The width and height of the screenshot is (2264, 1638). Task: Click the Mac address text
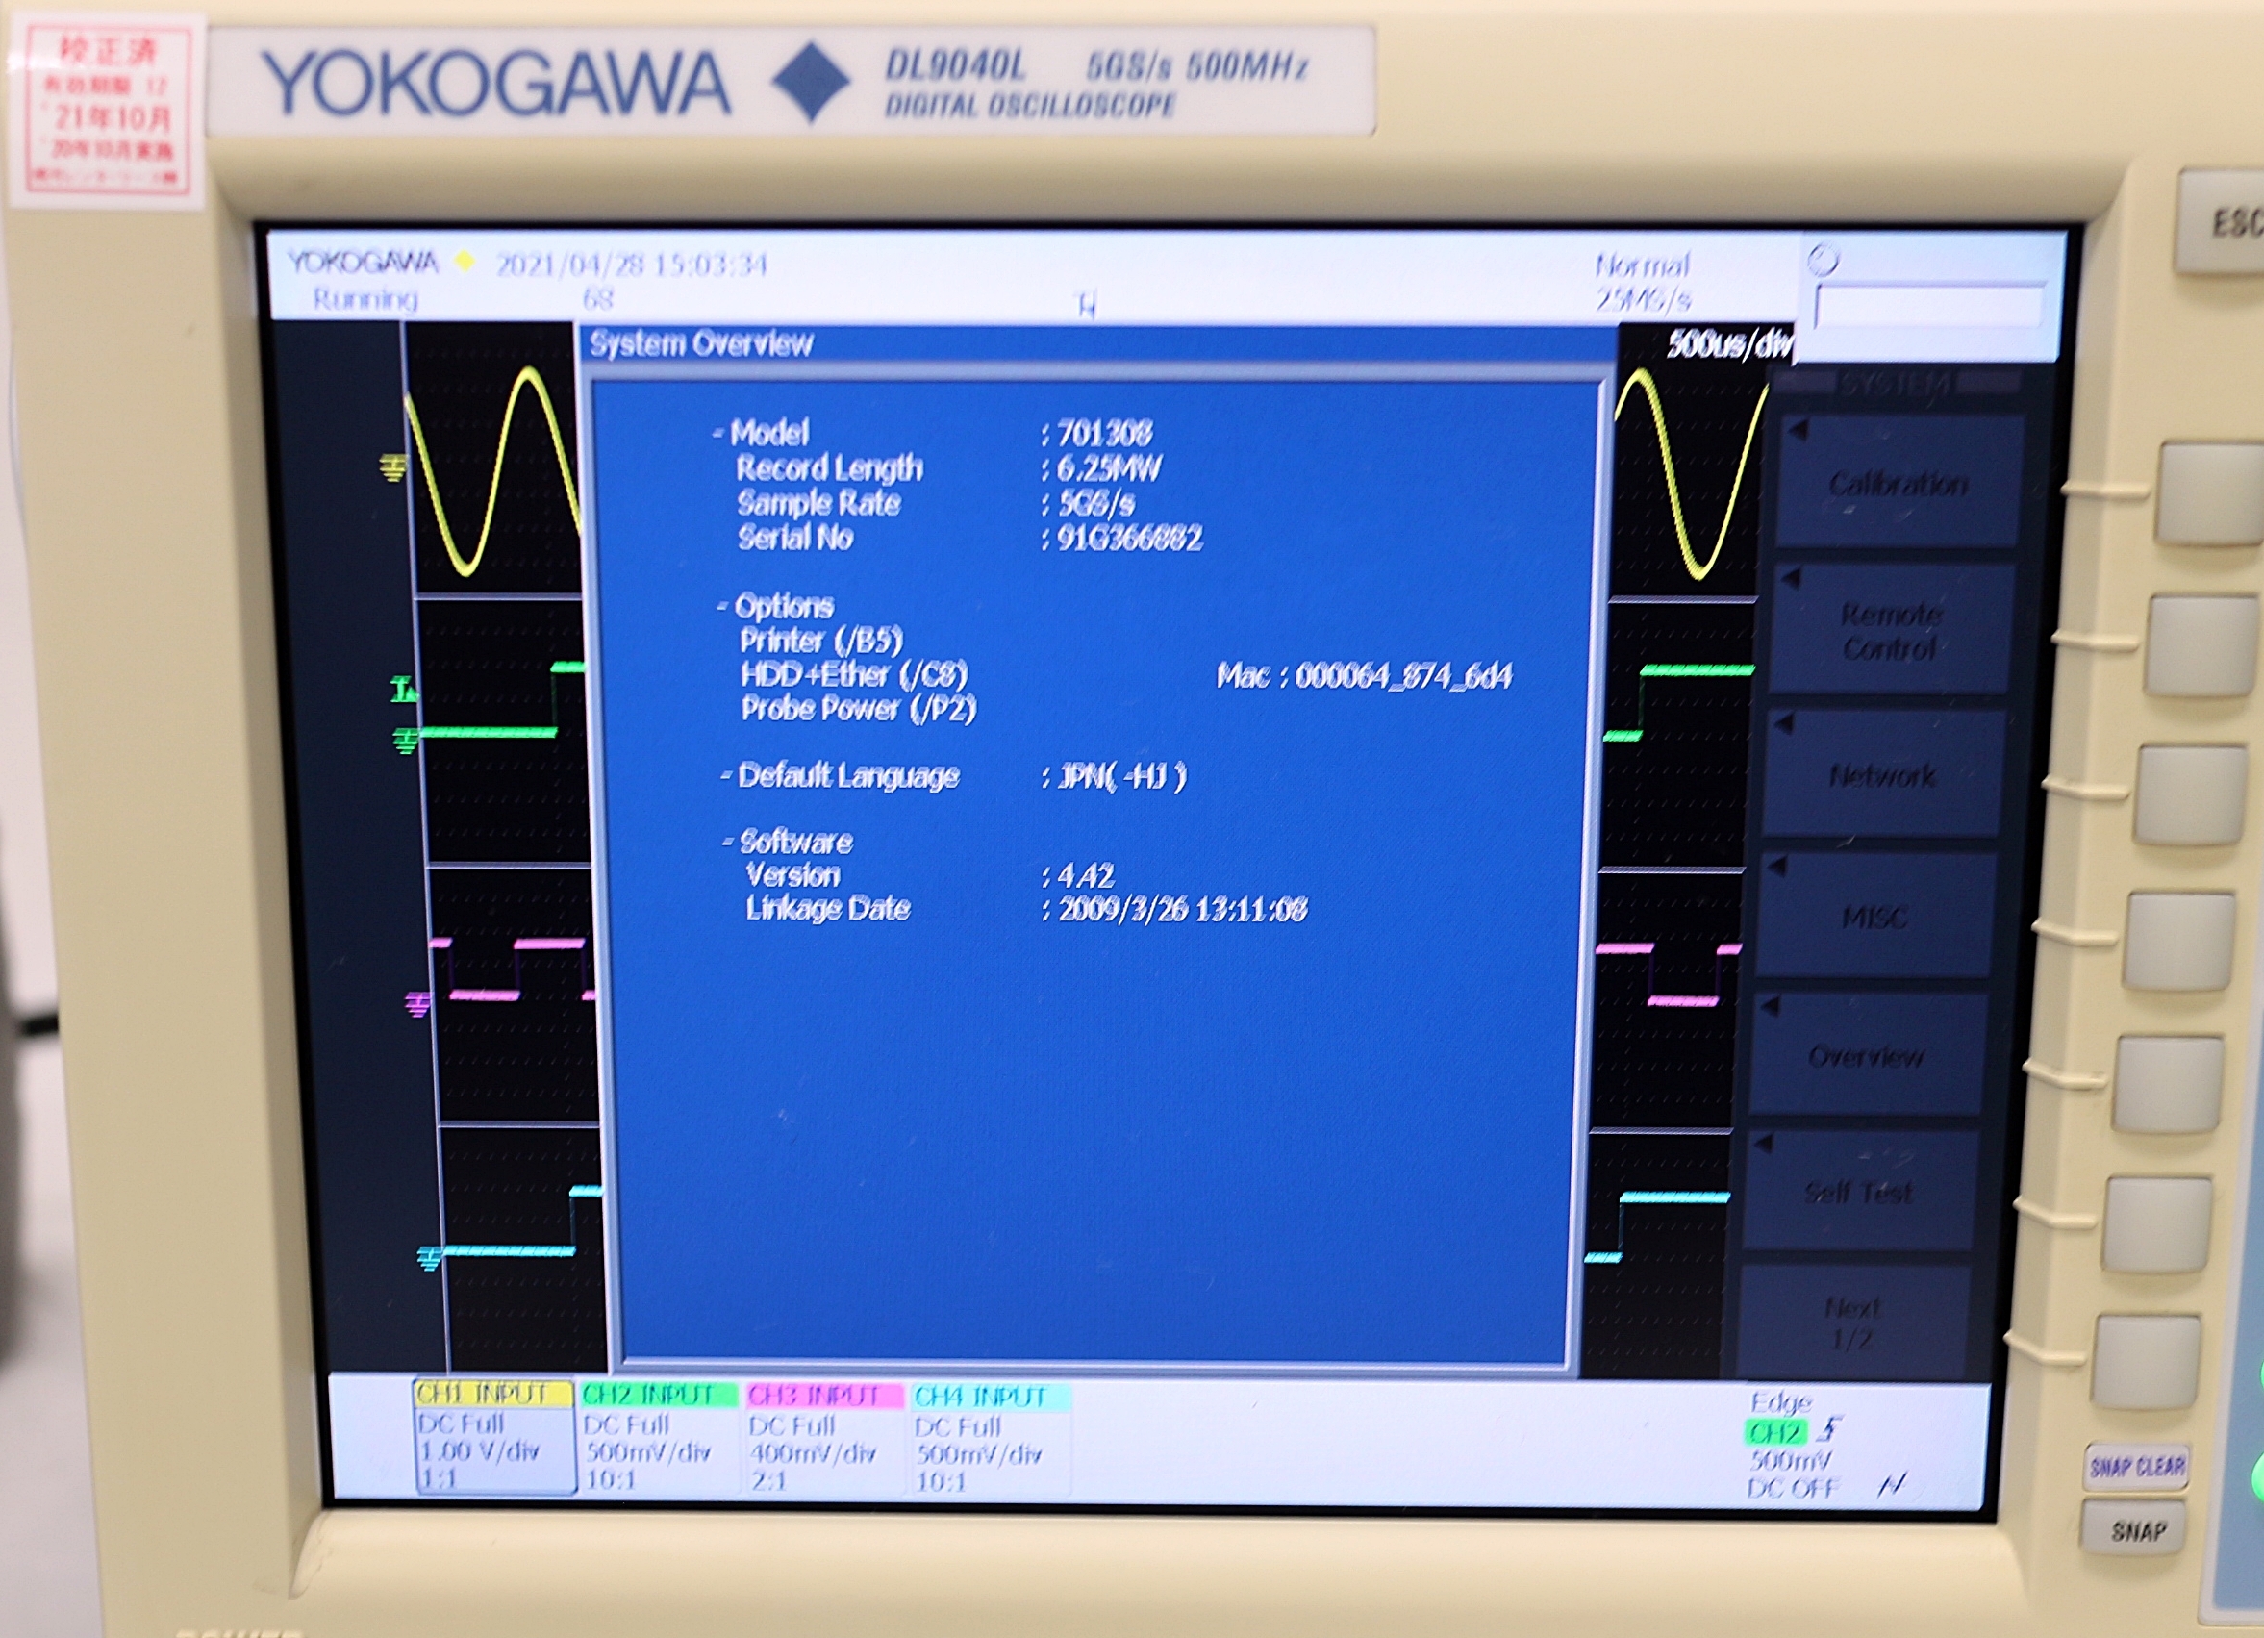tap(1364, 676)
